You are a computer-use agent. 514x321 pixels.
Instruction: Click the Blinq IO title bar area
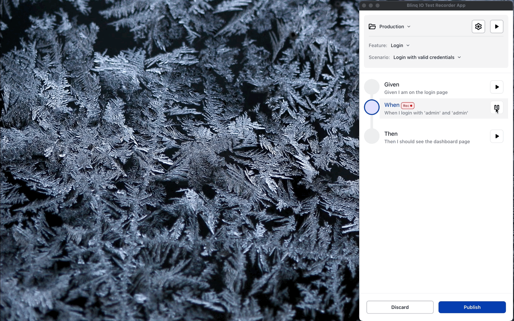[x=437, y=5]
